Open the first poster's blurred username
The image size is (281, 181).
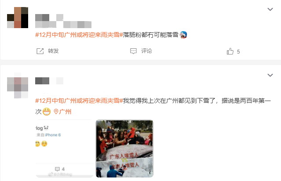click(x=63, y=21)
